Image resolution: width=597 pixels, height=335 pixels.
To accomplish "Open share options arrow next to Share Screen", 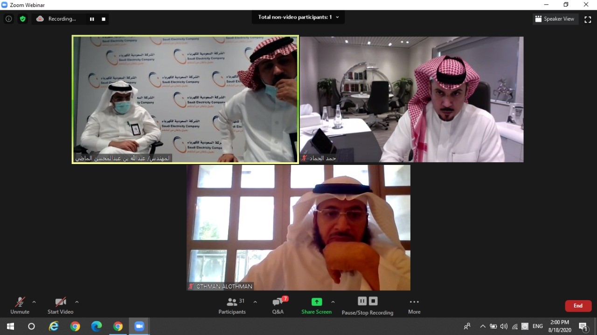I will click(333, 302).
